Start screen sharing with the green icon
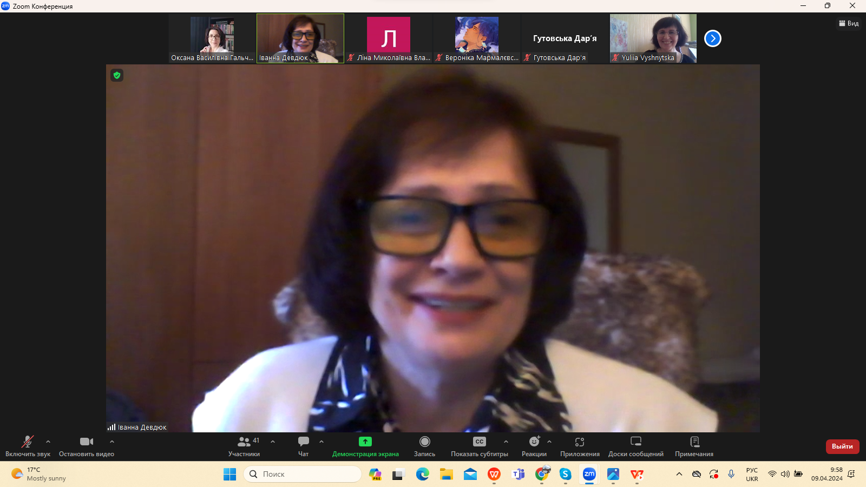The image size is (866, 487). (x=365, y=442)
